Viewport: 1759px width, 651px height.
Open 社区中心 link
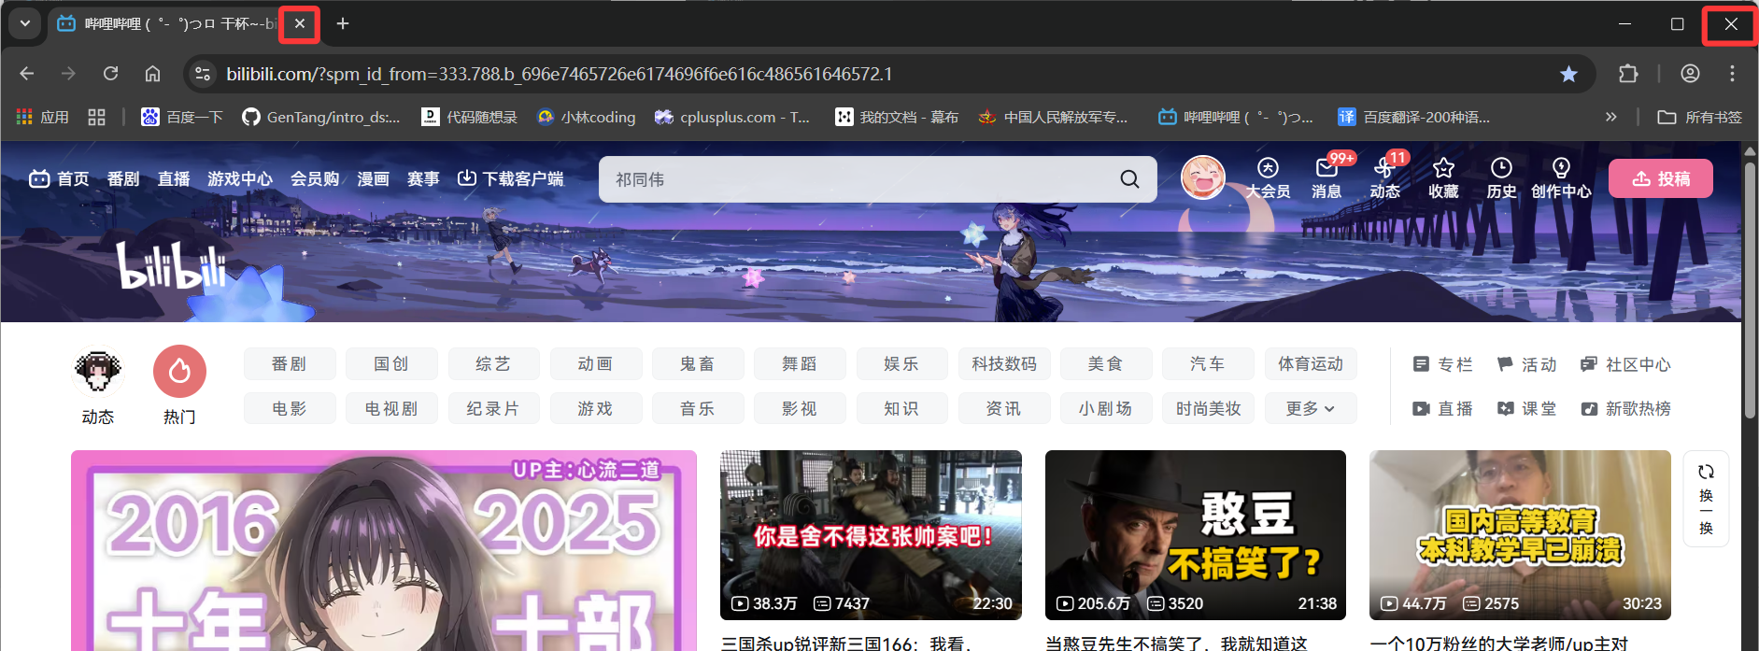(1625, 364)
